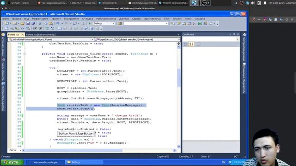This screenshot has height=166, width=296.
Task: Open the Undo history dropdown arrow
Action: pos(62,24)
